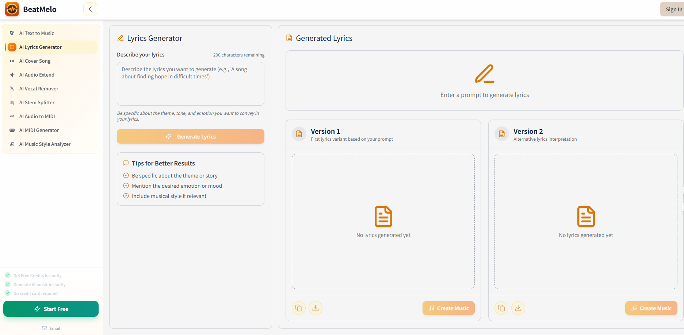Viewport: 684px width, 335px height.
Task: Open AI Stem Splitter tool
Action: 51,102
